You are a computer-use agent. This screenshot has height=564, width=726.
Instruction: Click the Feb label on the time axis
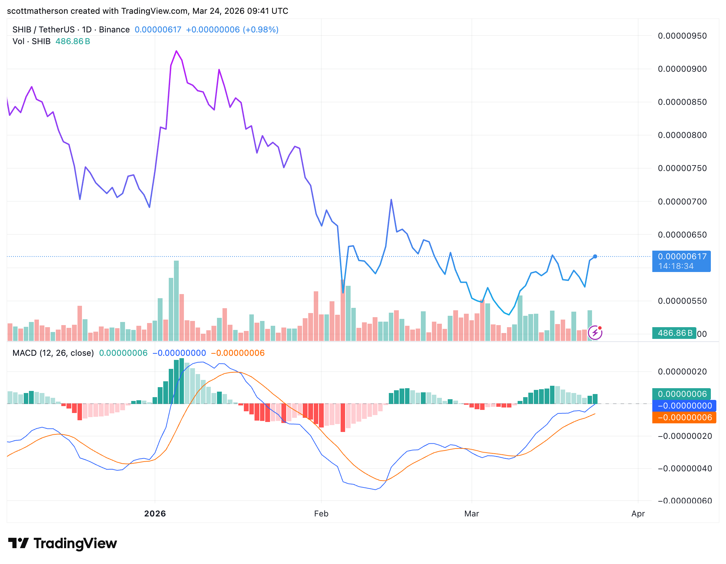321,514
